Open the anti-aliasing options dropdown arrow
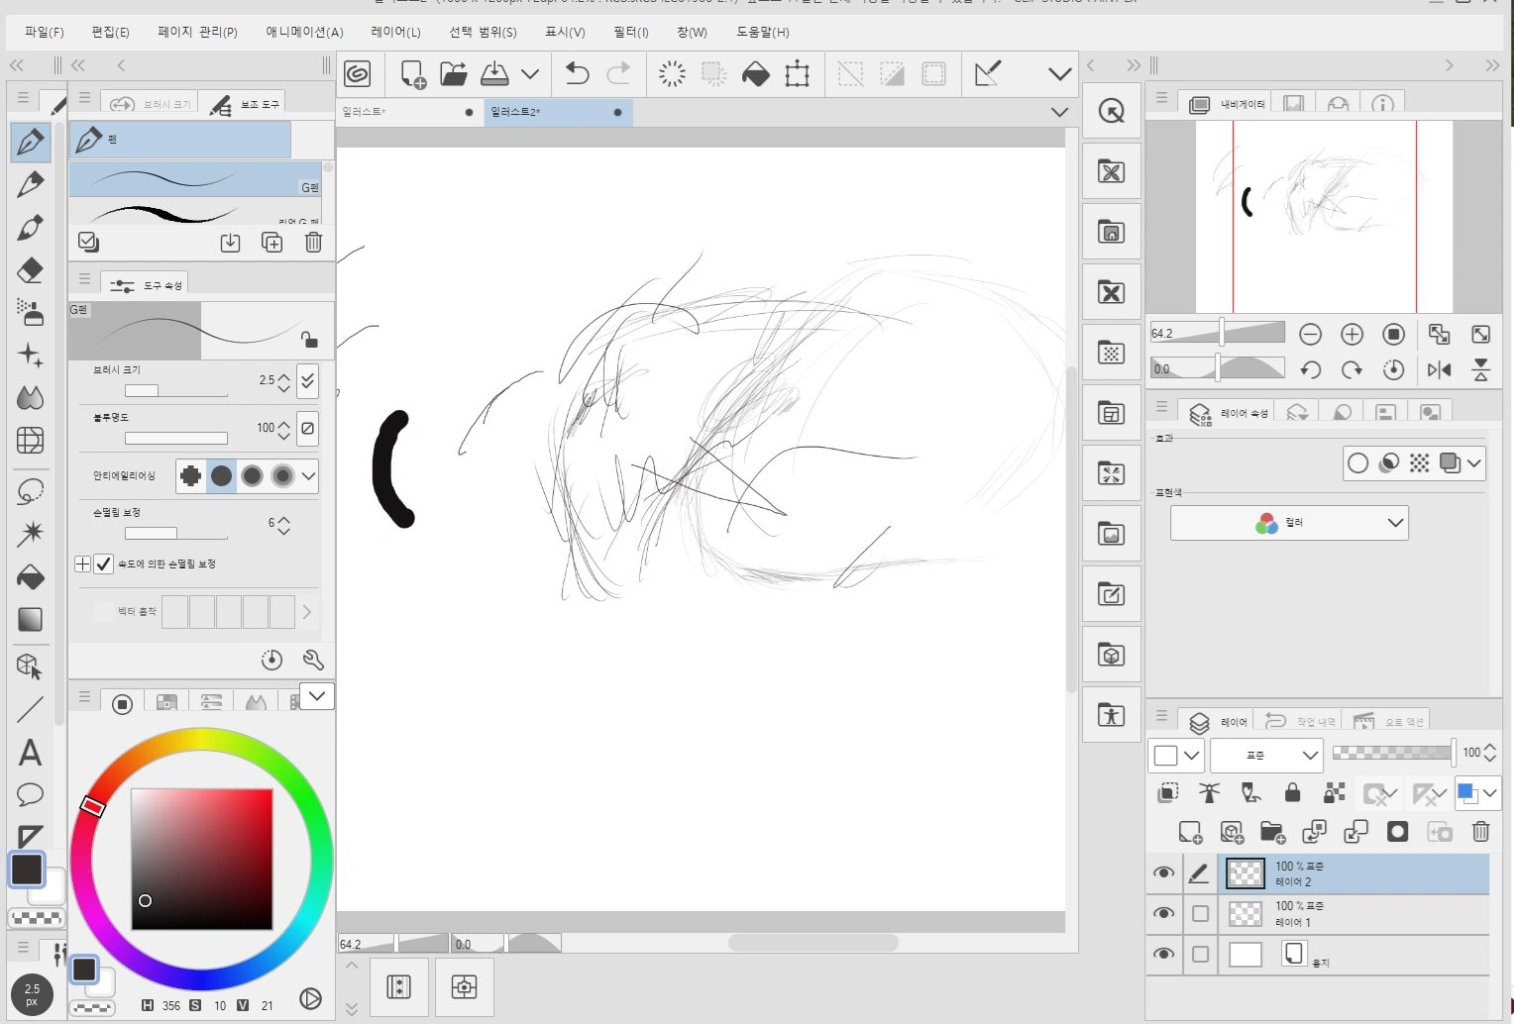 [308, 476]
